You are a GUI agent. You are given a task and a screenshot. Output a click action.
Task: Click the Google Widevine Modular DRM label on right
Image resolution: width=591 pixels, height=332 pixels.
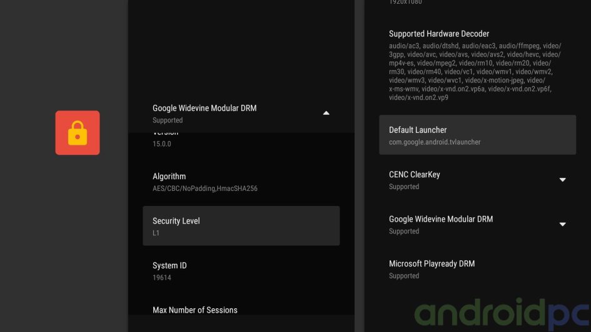(440, 219)
